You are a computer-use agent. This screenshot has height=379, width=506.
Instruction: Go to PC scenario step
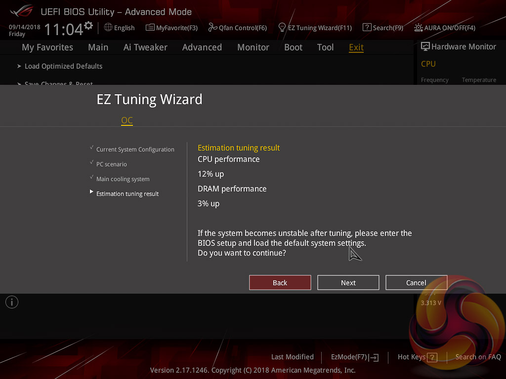coord(111,164)
